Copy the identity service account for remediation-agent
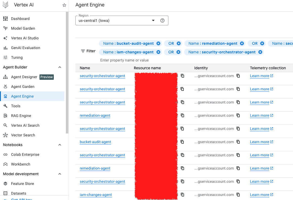 [x=238, y=115]
